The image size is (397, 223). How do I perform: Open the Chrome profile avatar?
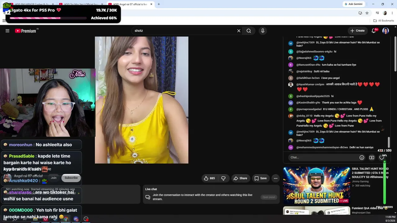pos(385,13)
